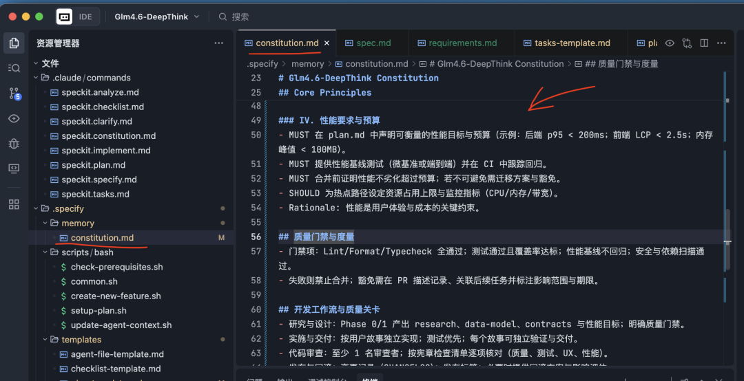Click line number 56 in gutter

[x=256, y=237]
